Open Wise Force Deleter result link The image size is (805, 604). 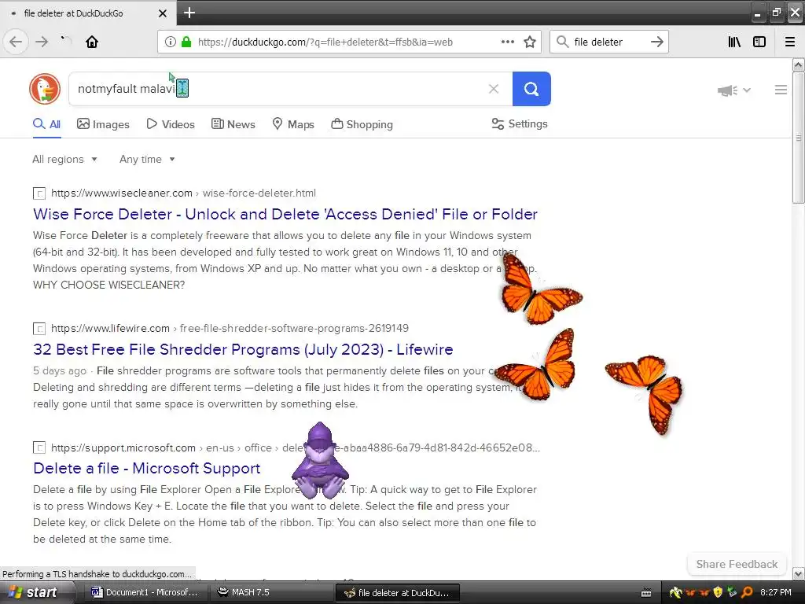(x=285, y=214)
